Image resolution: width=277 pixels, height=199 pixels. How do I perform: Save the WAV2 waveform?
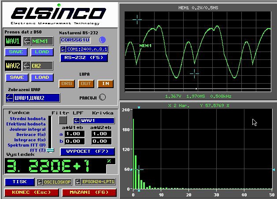coord(17,77)
